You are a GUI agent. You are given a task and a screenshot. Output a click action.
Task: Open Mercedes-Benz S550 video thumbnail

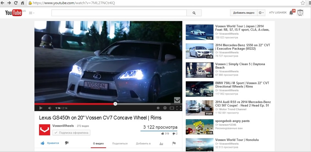point(200,51)
